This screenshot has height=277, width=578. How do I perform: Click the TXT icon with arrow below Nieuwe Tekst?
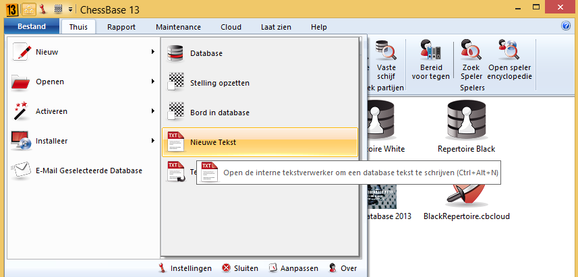tap(175, 172)
